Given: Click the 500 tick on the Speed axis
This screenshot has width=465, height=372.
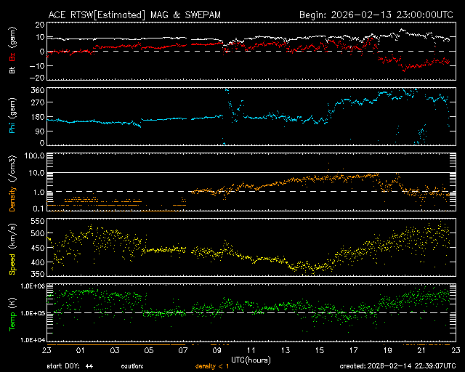Looking at the screenshot, I should pyautogui.click(x=38, y=233).
